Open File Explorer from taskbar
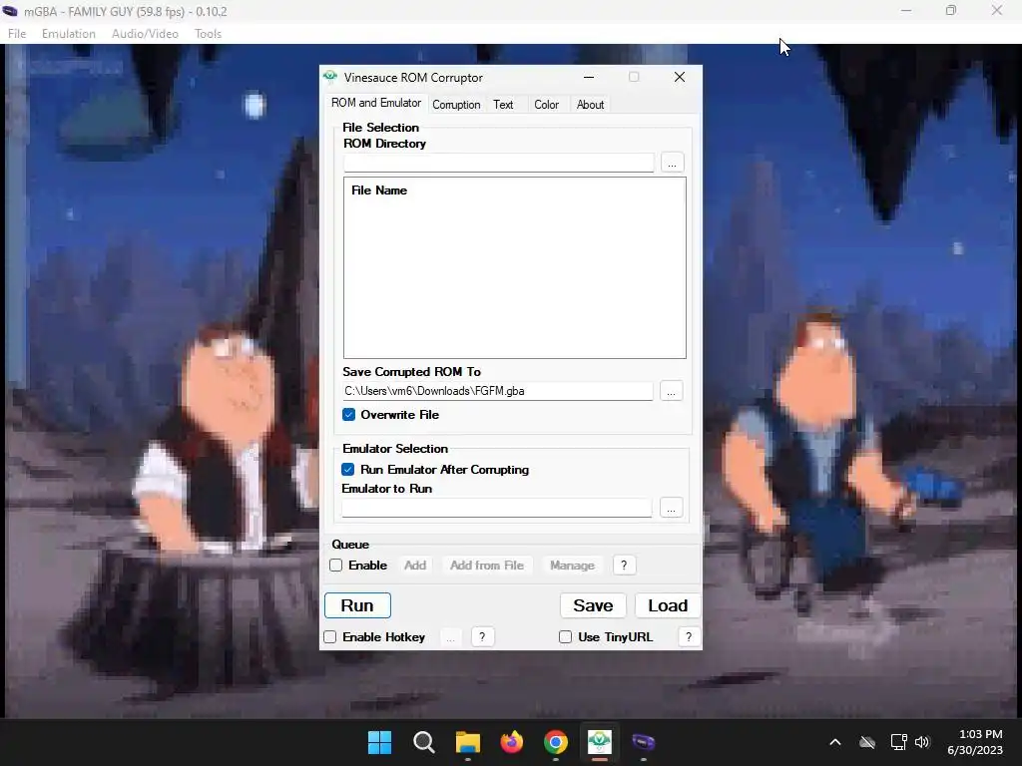Viewport: 1022px width, 766px height. pyautogui.click(x=467, y=742)
